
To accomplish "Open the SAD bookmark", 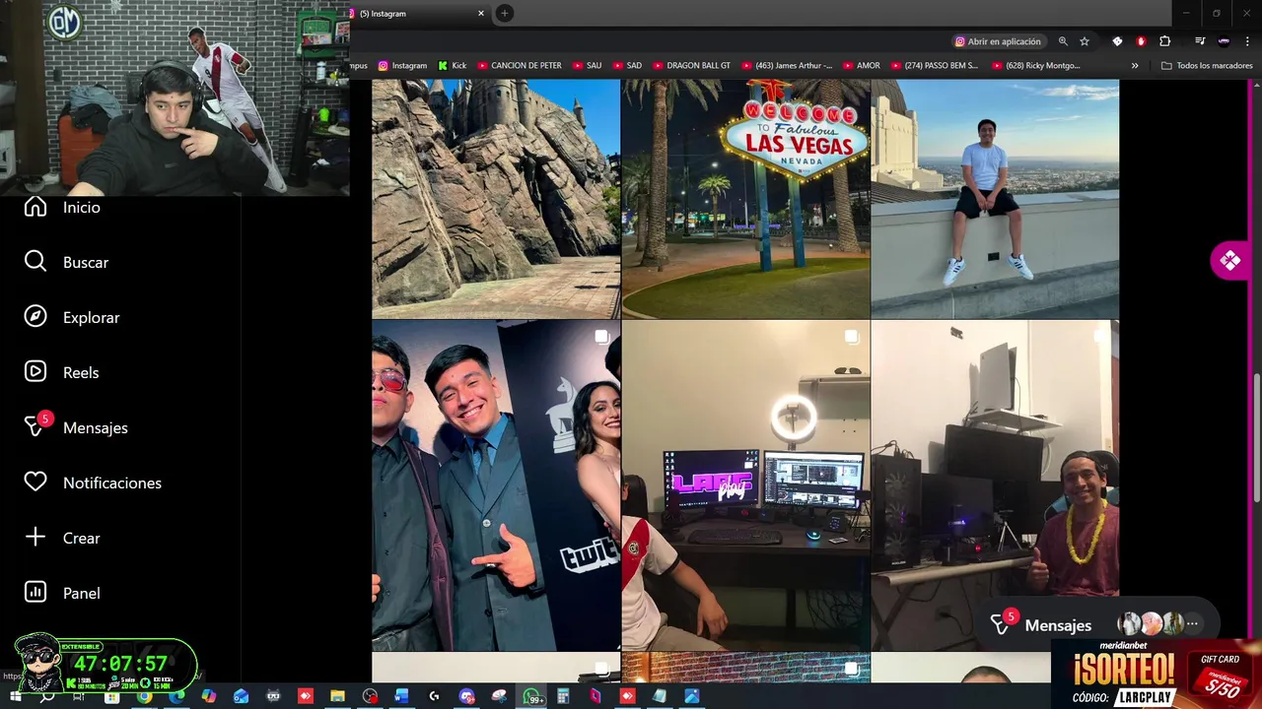I will (626, 66).
